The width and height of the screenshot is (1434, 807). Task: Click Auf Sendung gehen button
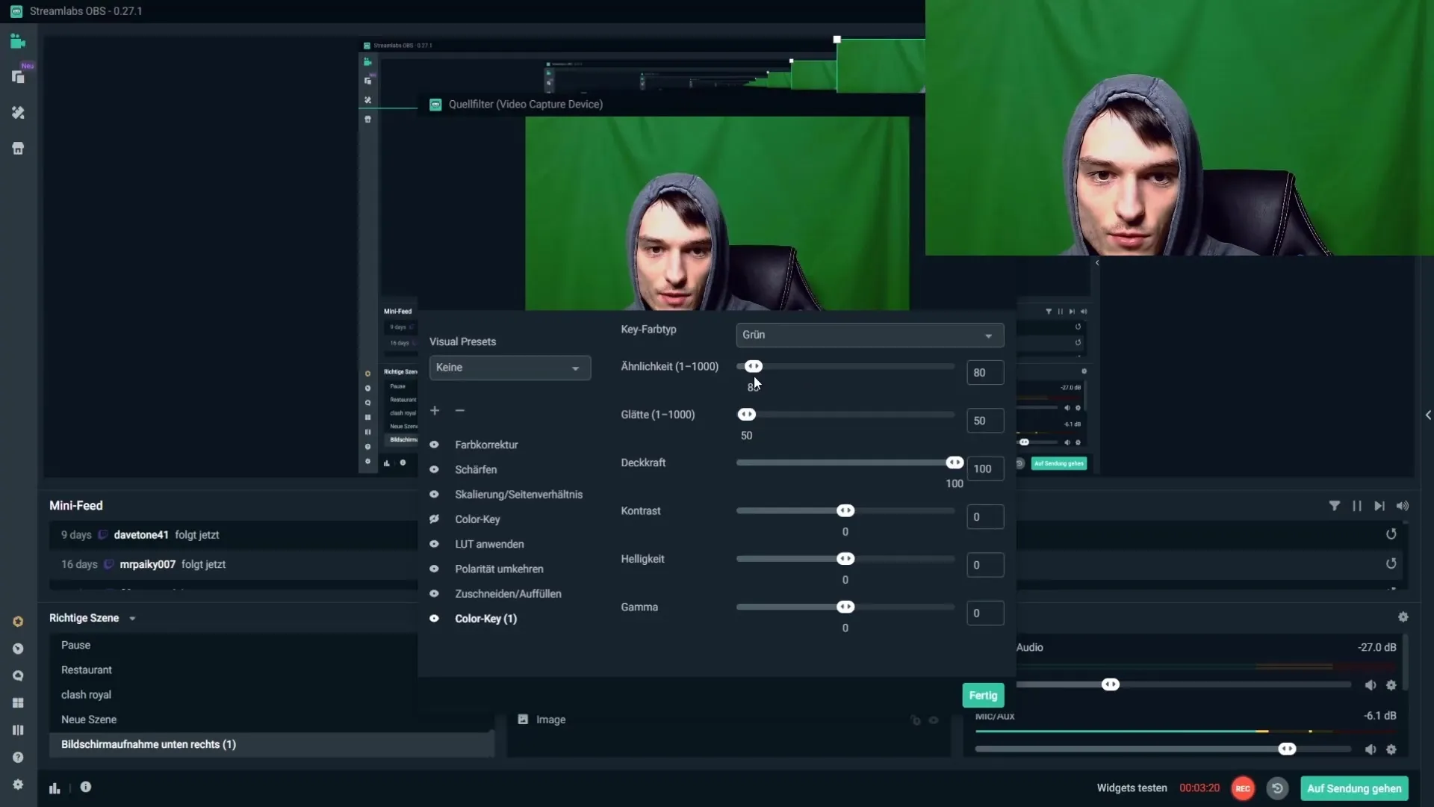1354,788
